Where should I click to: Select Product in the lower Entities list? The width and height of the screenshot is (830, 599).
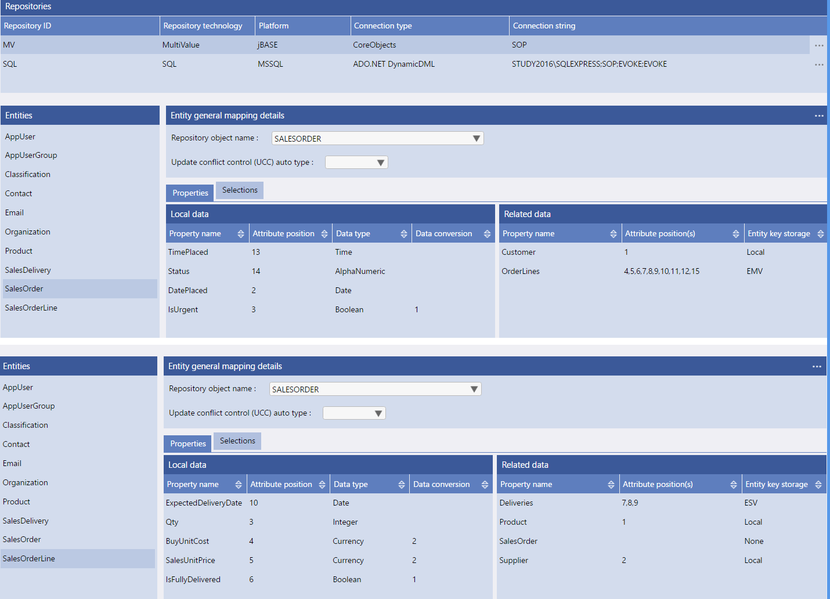(78, 501)
